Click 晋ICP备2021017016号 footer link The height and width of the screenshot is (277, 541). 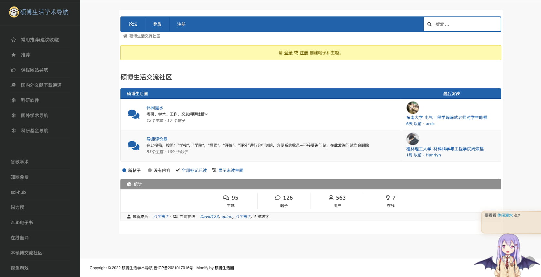pos(173,268)
